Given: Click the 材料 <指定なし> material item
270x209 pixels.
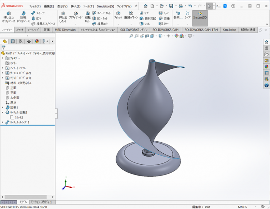Looking at the screenshot, I should 20,83.
